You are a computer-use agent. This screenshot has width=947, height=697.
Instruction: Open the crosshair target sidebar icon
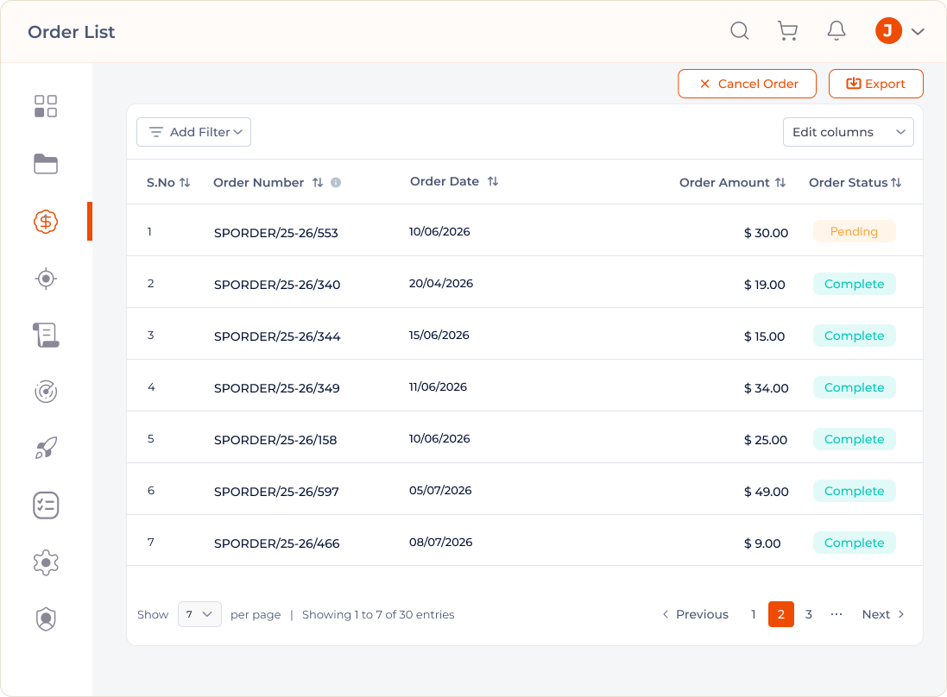[46, 279]
